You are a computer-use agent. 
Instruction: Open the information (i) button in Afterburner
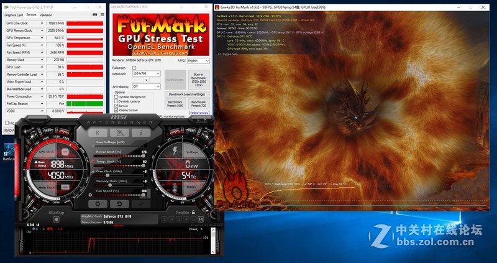[x=141, y=132]
